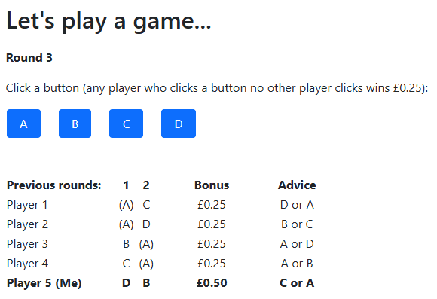
Task: Select the blue C button
Action: click(x=127, y=124)
